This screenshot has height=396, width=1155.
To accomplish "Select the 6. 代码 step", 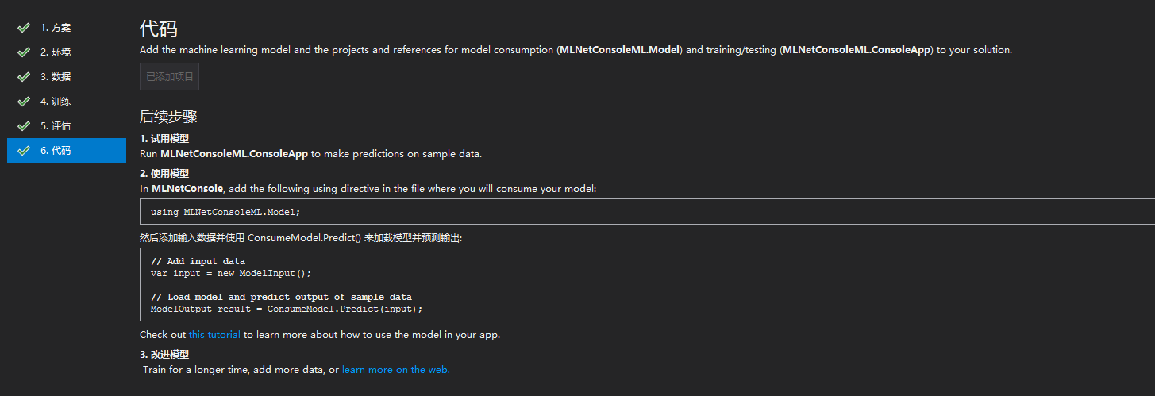I will tap(67, 151).
